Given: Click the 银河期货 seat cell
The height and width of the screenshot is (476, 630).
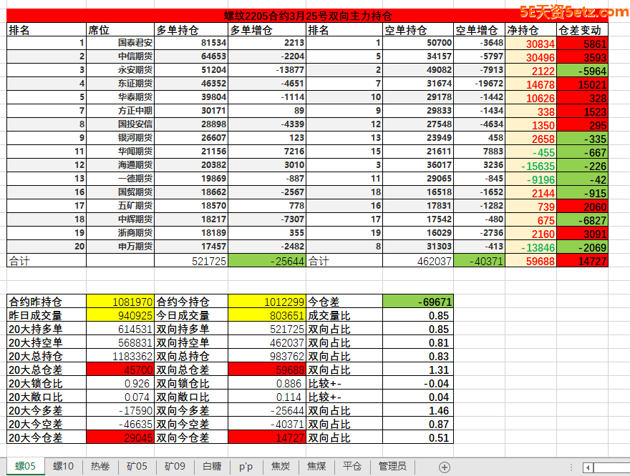Looking at the screenshot, I should [120, 138].
